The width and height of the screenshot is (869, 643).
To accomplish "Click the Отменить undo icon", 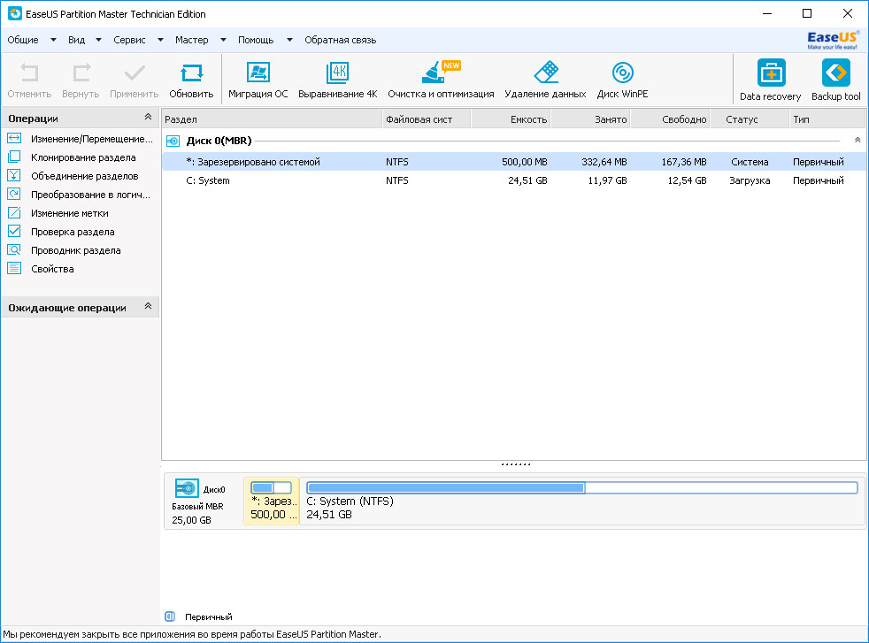I will (x=29, y=73).
